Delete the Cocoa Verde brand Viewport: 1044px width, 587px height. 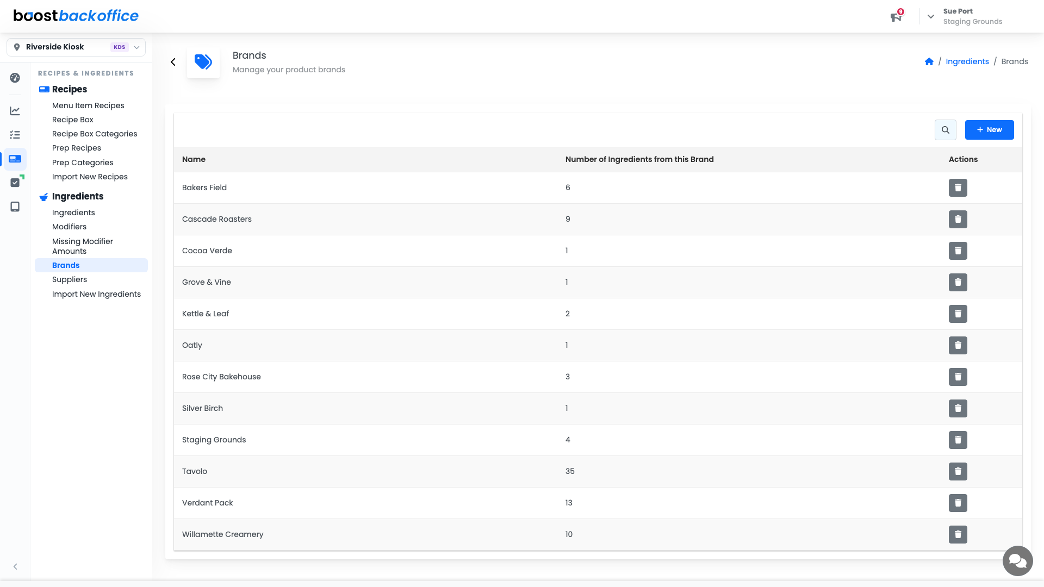(x=958, y=251)
